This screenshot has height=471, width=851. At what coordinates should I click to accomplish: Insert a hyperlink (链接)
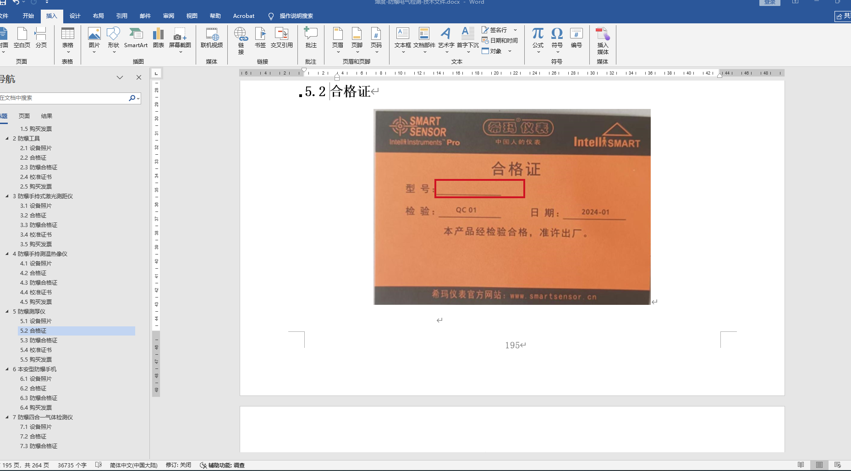pyautogui.click(x=241, y=41)
